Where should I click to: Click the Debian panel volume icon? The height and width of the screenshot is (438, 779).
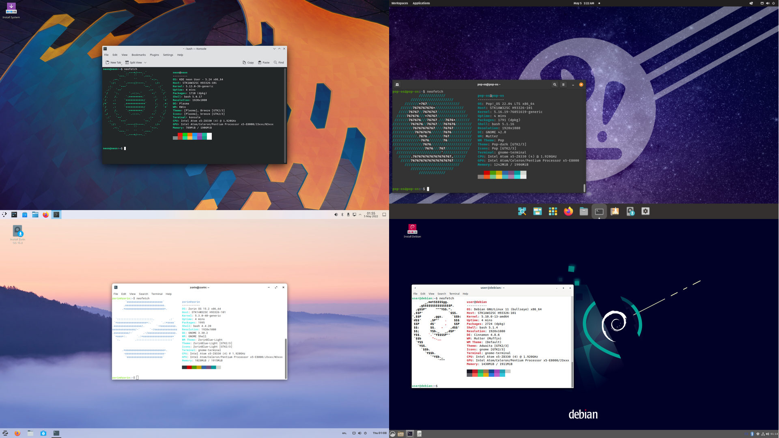tap(767, 434)
